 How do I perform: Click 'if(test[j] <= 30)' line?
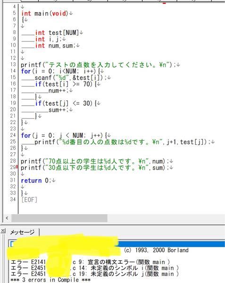tap(66, 103)
